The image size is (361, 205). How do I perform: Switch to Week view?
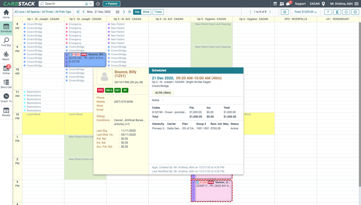[x=146, y=12]
